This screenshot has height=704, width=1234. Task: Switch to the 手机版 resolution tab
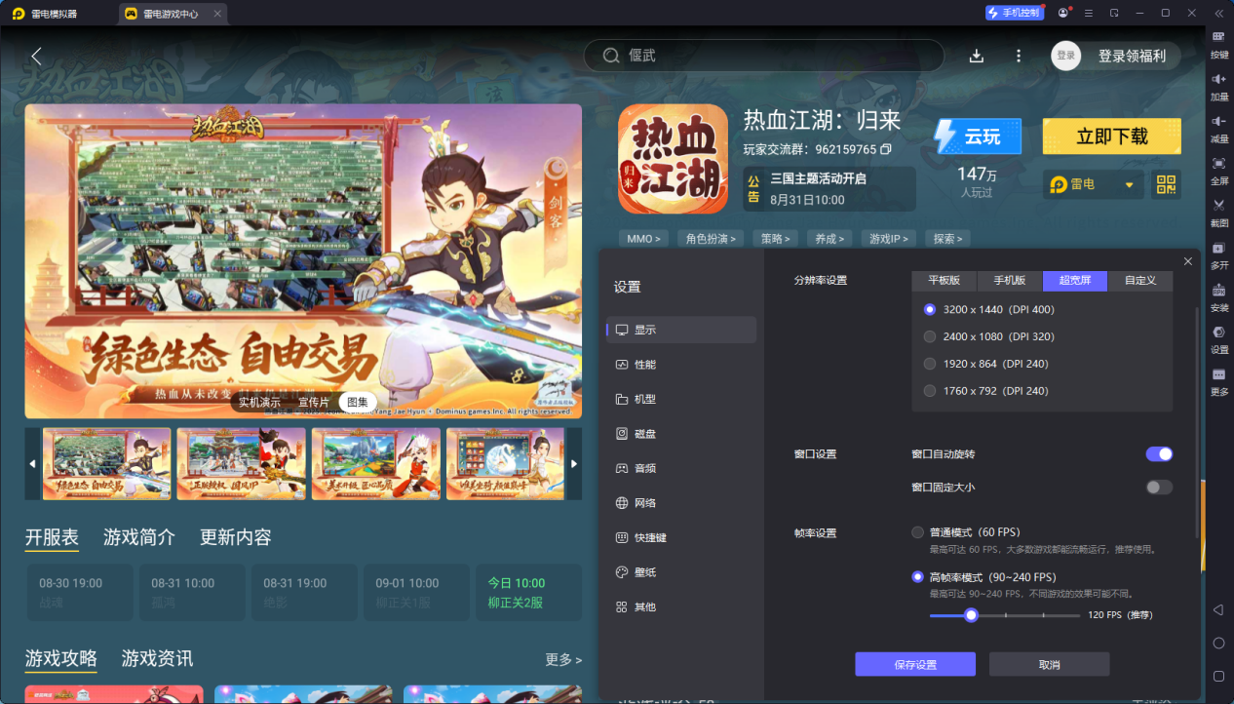(1010, 280)
